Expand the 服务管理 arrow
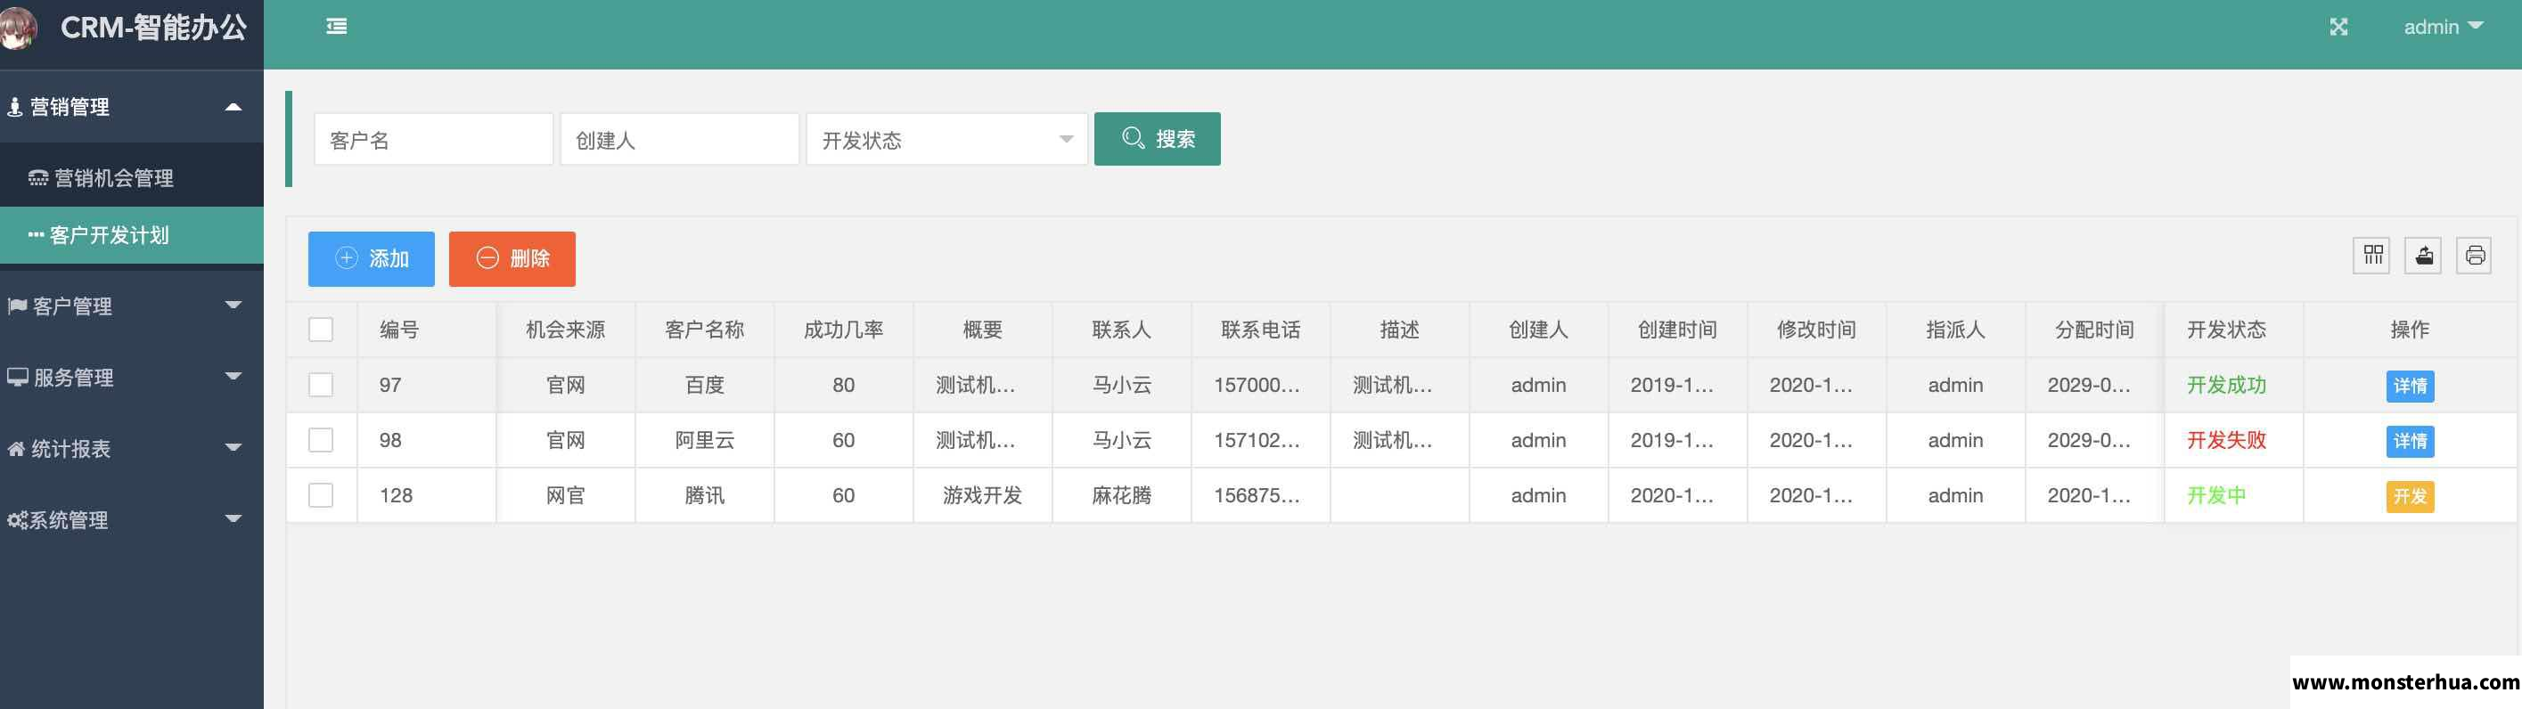2522x709 pixels. tap(233, 377)
